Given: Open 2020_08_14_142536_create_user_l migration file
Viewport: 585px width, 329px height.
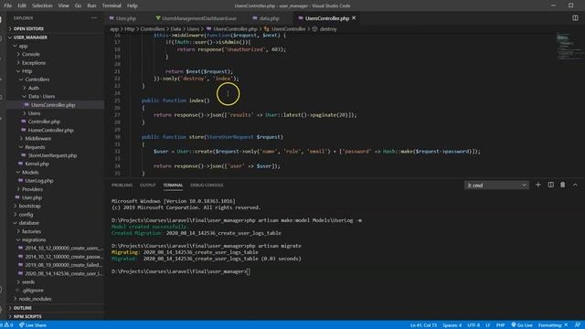Looking at the screenshot, I should point(63,273).
